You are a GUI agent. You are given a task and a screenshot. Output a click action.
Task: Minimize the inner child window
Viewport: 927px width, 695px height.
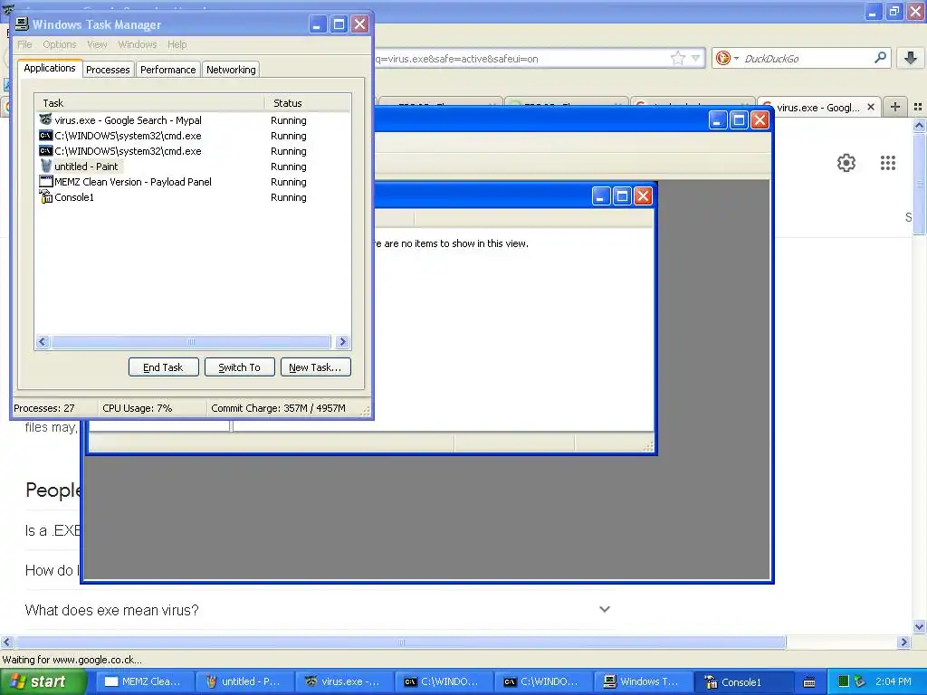tap(601, 195)
